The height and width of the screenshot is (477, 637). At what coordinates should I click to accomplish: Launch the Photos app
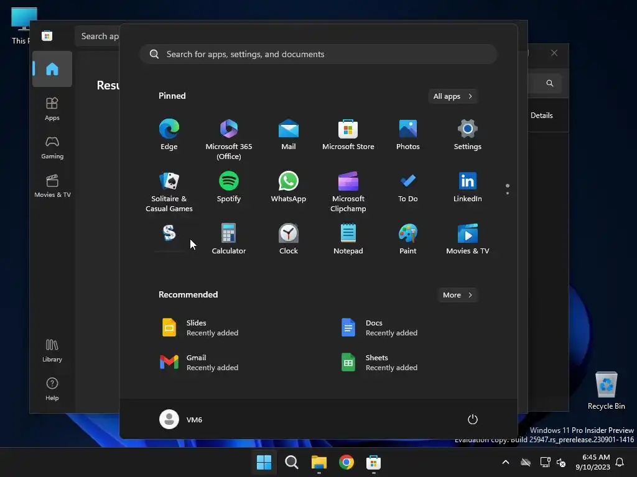408,135
